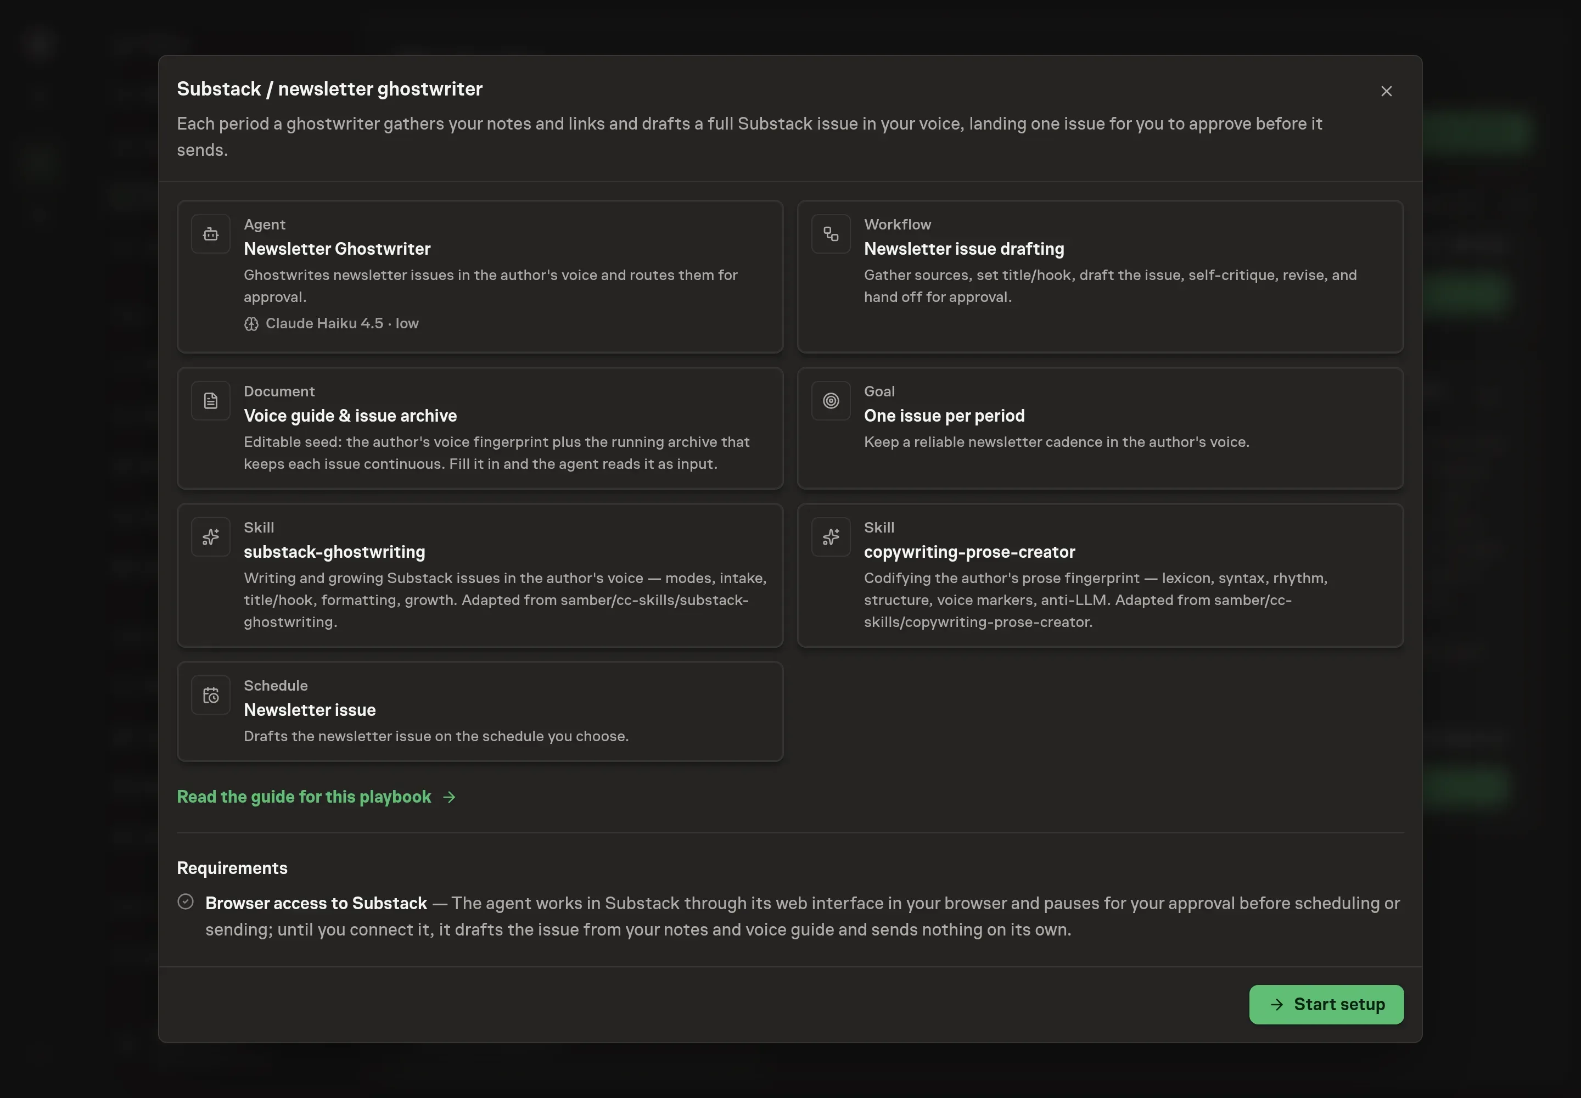The width and height of the screenshot is (1581, 1098).
Task: Select the Newsletter issue schedule title
Action: click(310, 710)
